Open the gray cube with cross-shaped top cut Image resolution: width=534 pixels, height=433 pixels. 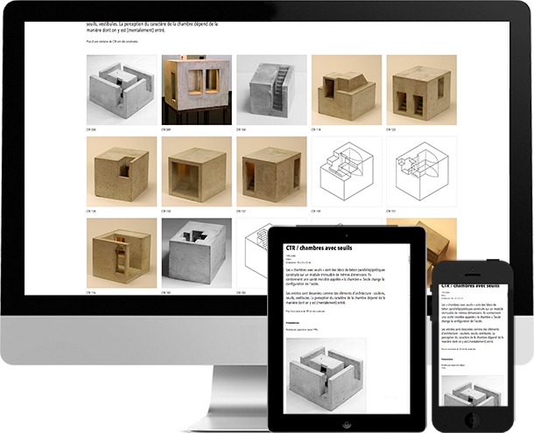point(197,250)
